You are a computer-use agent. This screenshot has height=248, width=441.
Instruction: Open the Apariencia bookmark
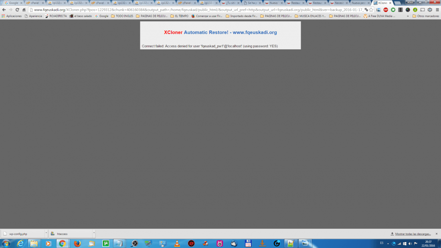click(33, 16)
